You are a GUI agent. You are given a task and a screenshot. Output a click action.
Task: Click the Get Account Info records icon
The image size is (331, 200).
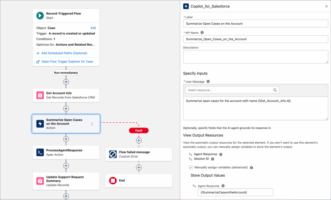tap(40, 95)
